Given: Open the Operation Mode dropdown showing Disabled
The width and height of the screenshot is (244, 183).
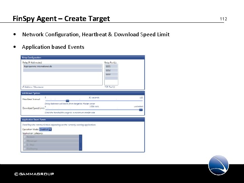Looking at the screenshot, I should 45,129.
